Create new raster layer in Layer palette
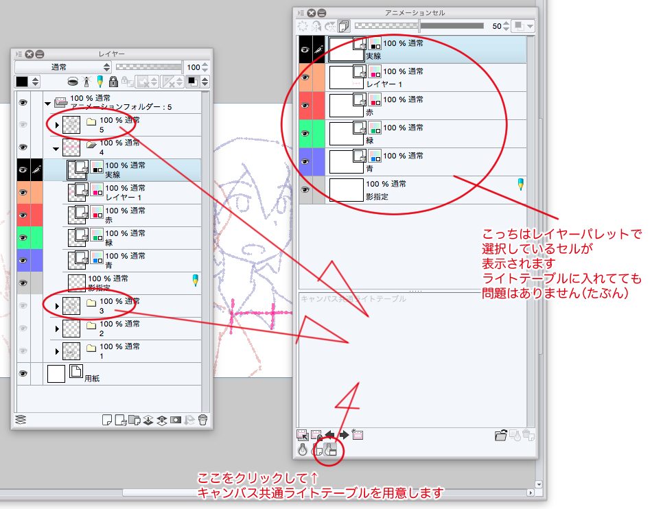This screenshot has height=509, width=652. coord(107,420)
